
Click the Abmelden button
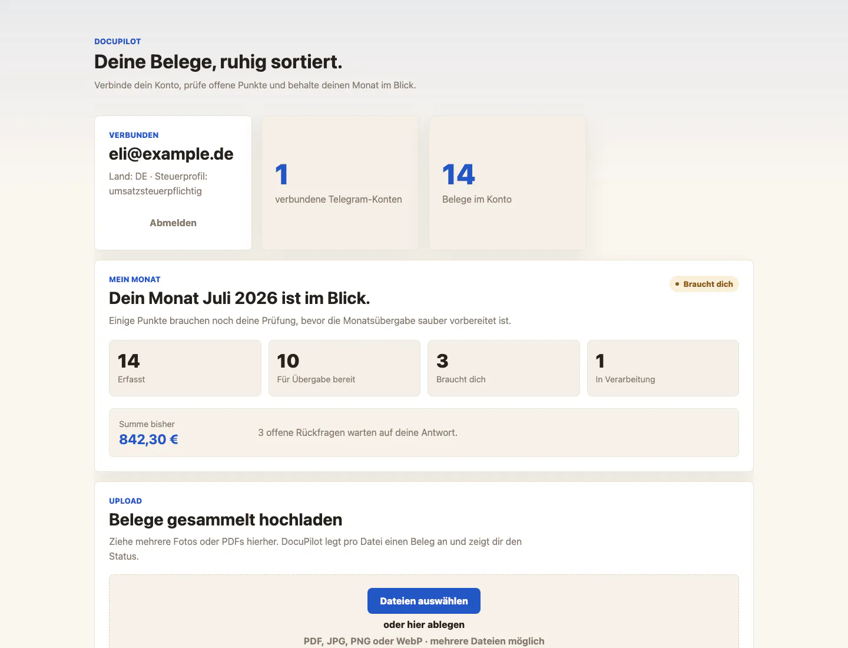(173, 223)
